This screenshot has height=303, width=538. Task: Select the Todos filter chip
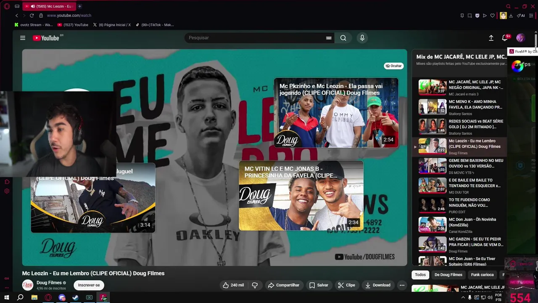click(x=420, y=275)
